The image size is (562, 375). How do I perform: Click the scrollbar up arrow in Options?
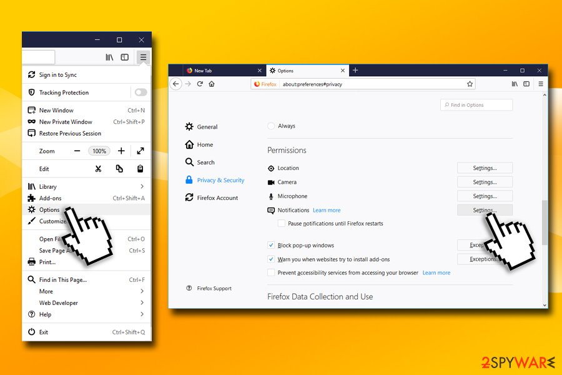545,95
